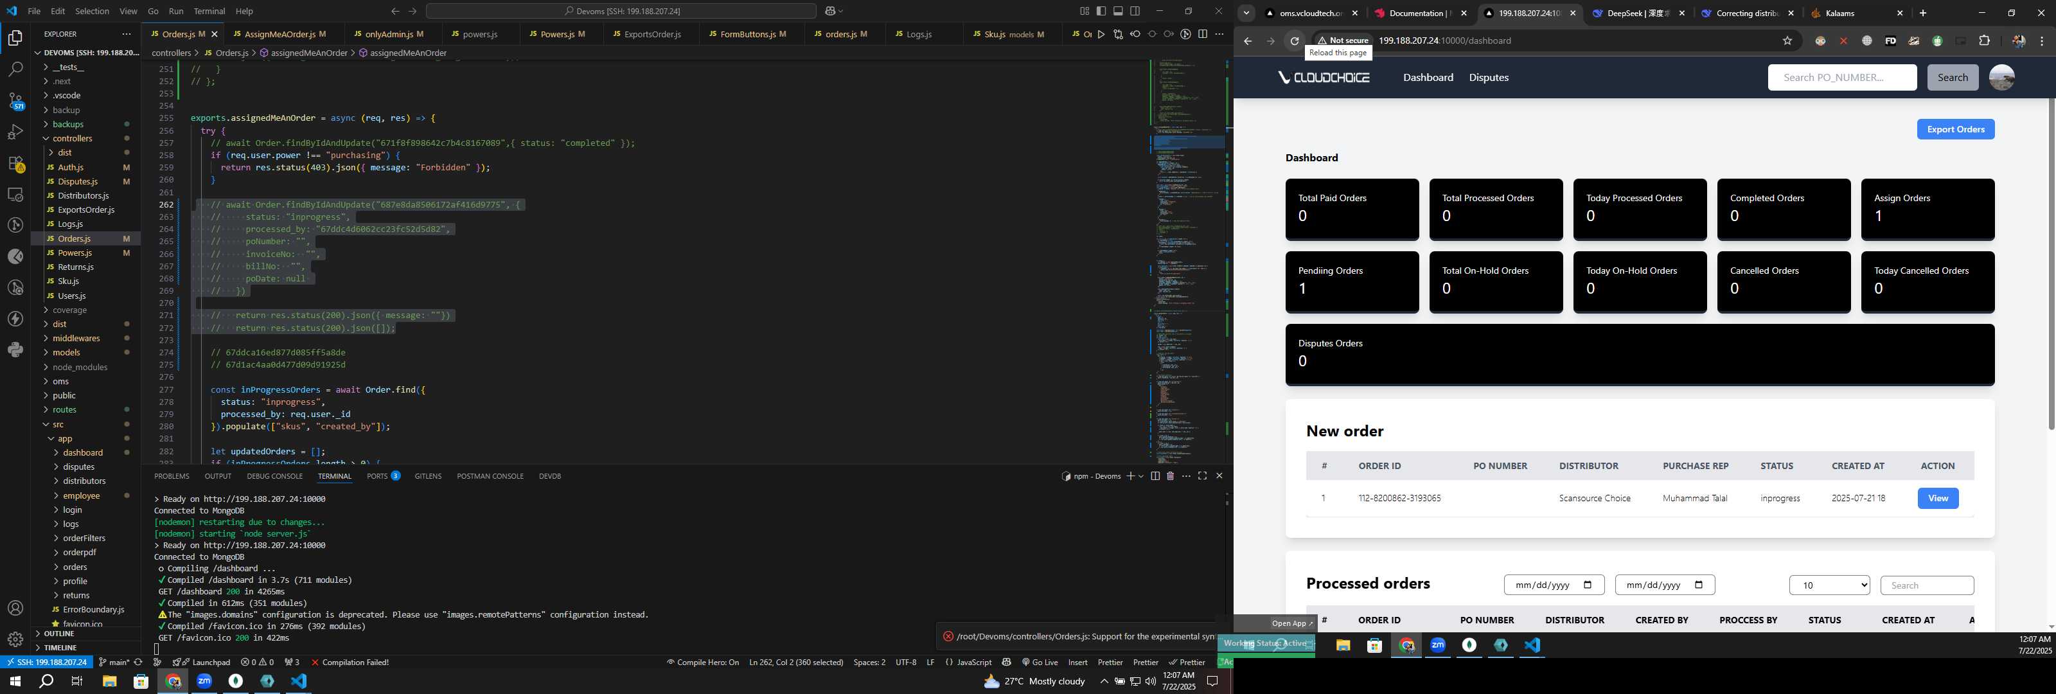2056x694 pixels.
Task: Click the Run Code play icon in editor toolbar
Action: [1101, 34]
